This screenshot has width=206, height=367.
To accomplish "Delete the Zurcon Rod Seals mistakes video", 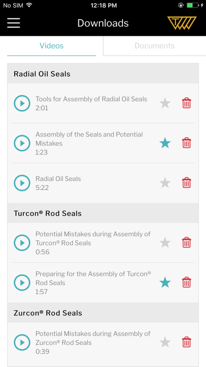I will point(187,342).
